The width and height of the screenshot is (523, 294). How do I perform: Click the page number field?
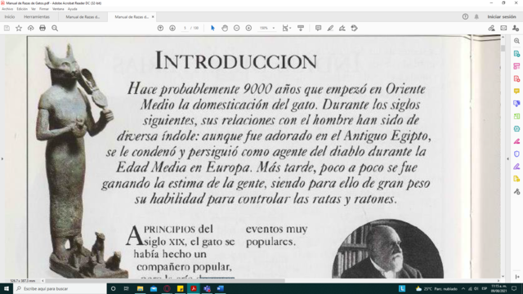click(185, 29)
